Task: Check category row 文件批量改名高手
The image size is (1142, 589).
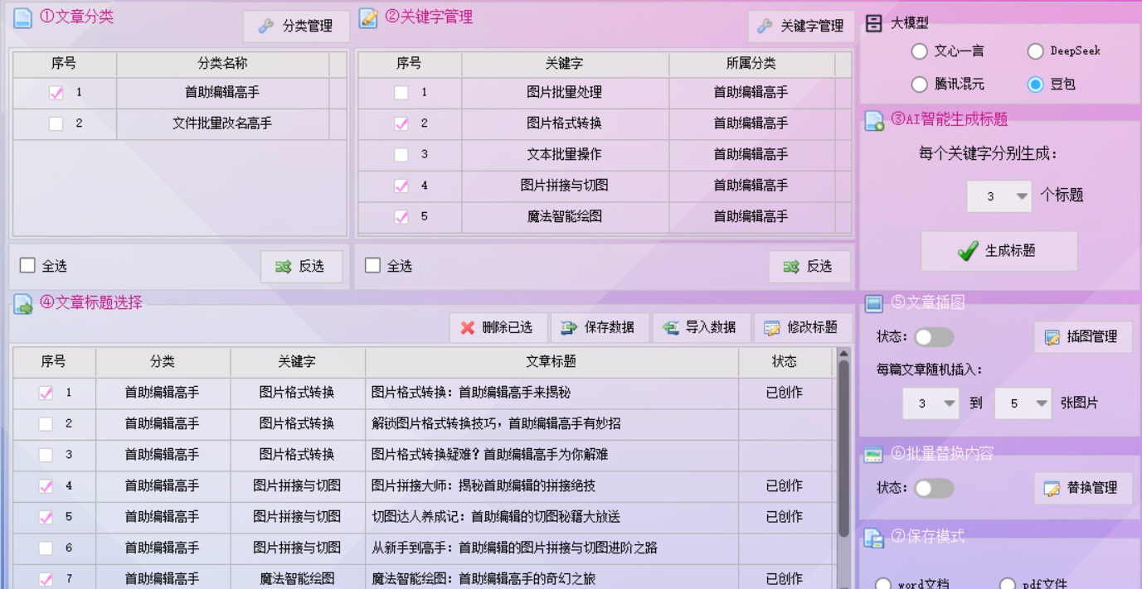Action: pos(56,124)
